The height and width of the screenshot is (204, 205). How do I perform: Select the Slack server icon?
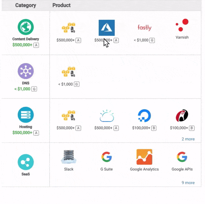coord(69,157)
